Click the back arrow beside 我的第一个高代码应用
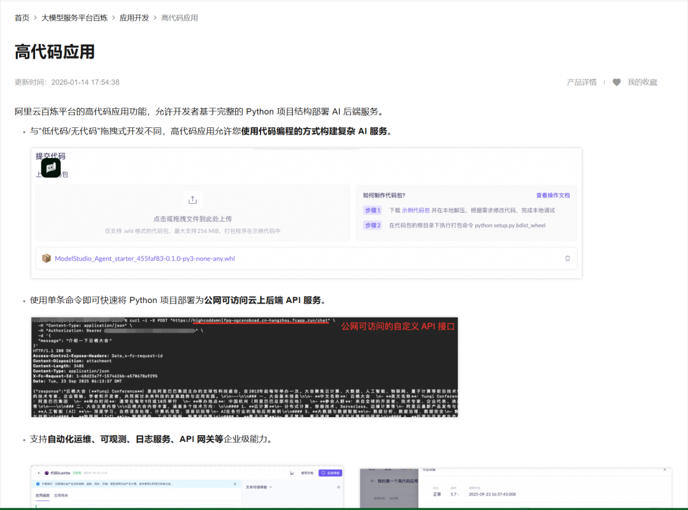The height and width of the screenshot is (510, 688). (x=371, y=481)
